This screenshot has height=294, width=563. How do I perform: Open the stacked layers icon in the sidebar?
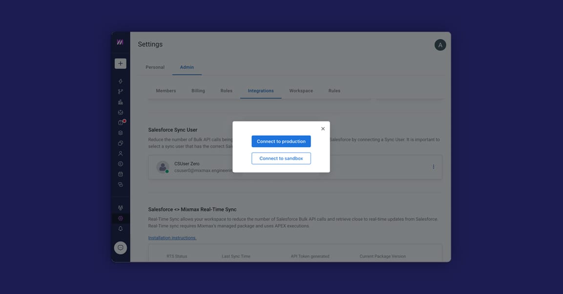coord(120,133)
